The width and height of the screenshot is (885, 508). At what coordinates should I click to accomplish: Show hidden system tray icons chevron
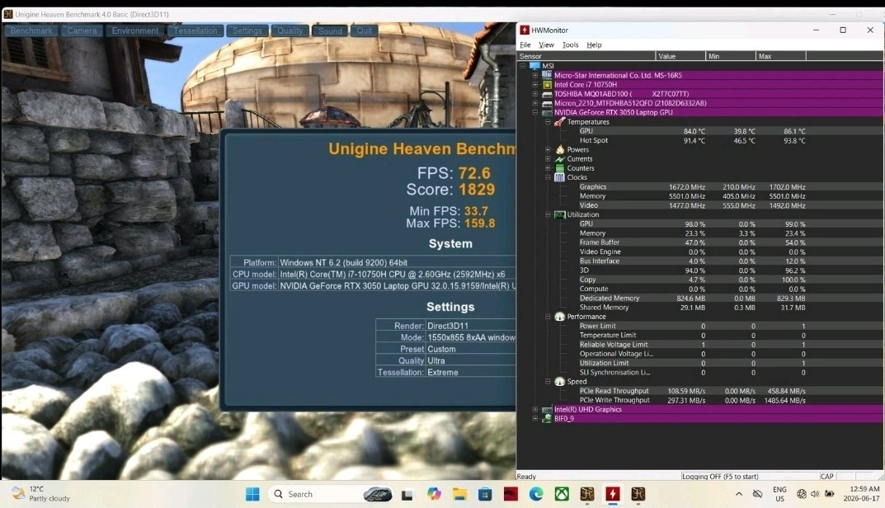click(x=739, y=494)
